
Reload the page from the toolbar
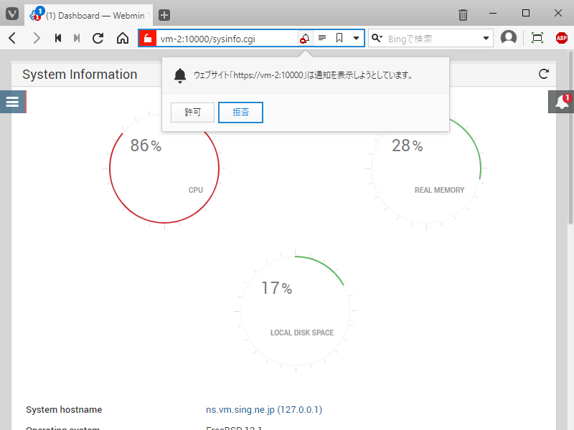click(x=98, y=38)
